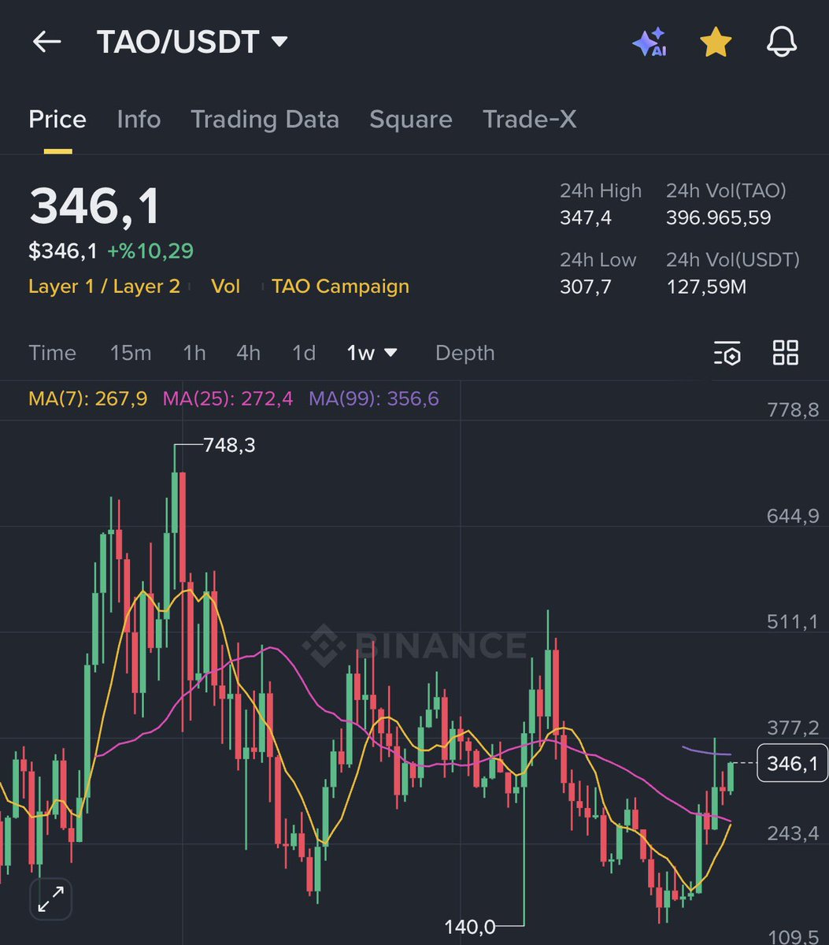Tap the 748,3 high marker on chart
This screenshot has width=829, height=945.
(x=229, y=445)
